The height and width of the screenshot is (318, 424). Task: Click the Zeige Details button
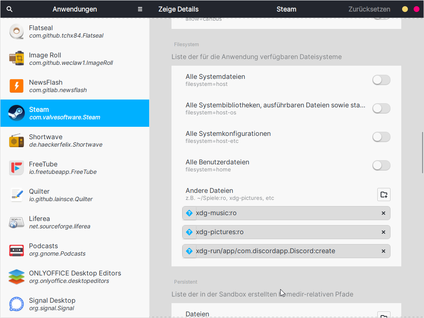tap(179, 9)
